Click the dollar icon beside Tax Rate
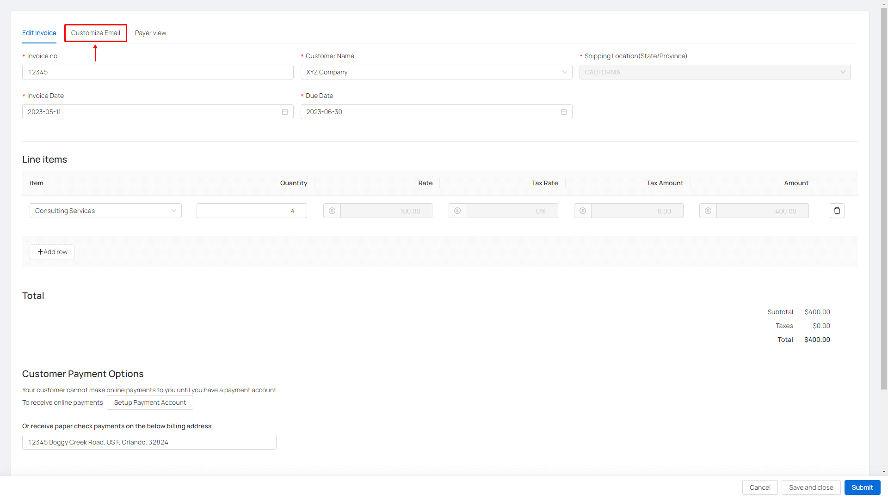Viewport: 888px width, 499px height. pyautogui.click(x=457, y=211)
